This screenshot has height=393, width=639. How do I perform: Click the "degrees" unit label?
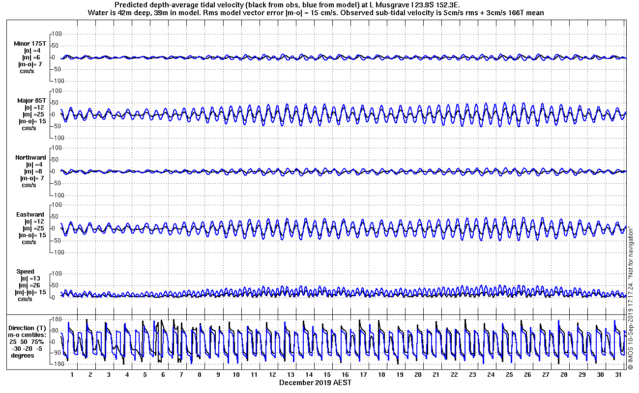pyautogui.click(x=23, y=356)
